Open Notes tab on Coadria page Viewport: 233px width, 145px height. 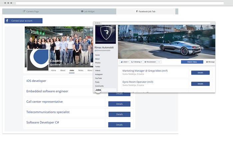[x=81, y=70]
